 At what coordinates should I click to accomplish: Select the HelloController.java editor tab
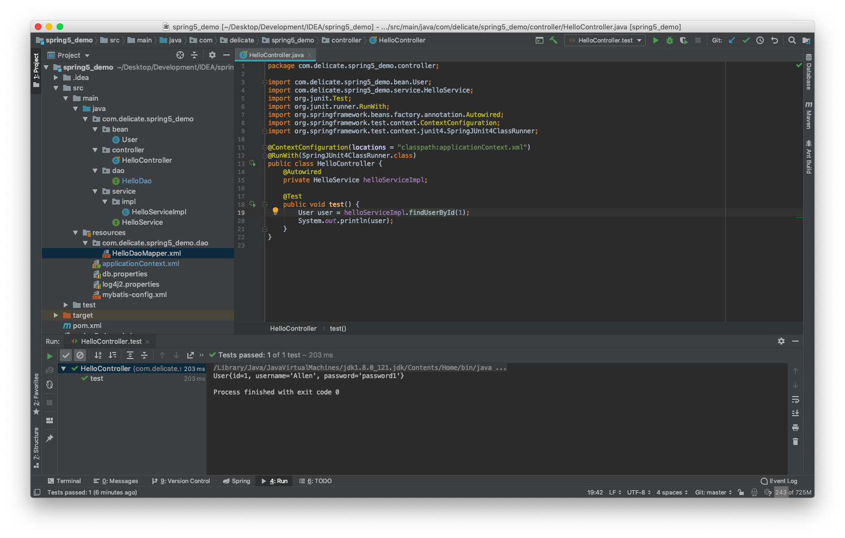click(275, 55)
